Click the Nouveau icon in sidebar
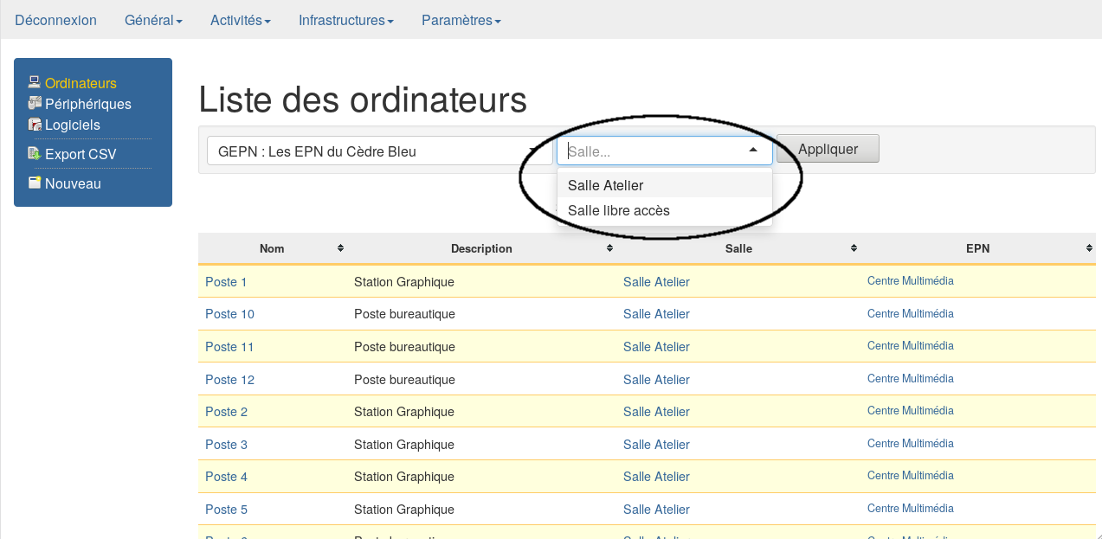 pos(34,183)
